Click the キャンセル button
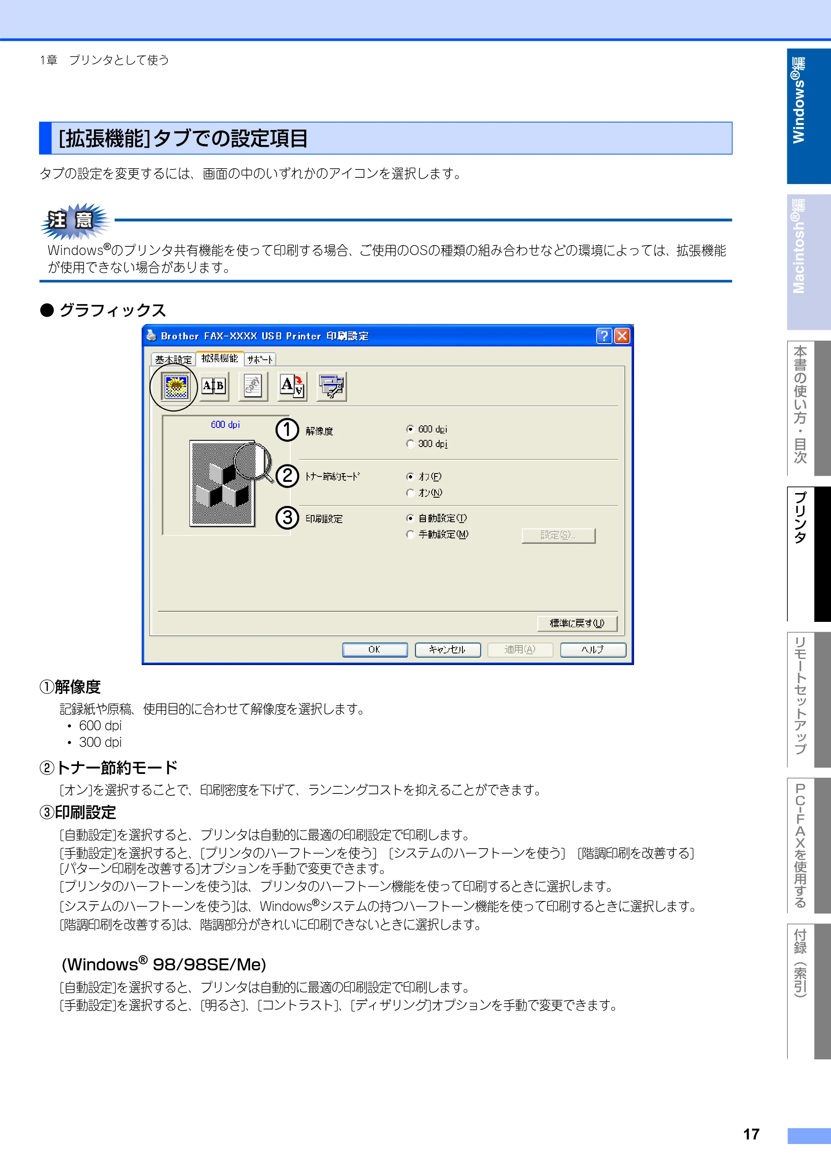 pos(447,649)
